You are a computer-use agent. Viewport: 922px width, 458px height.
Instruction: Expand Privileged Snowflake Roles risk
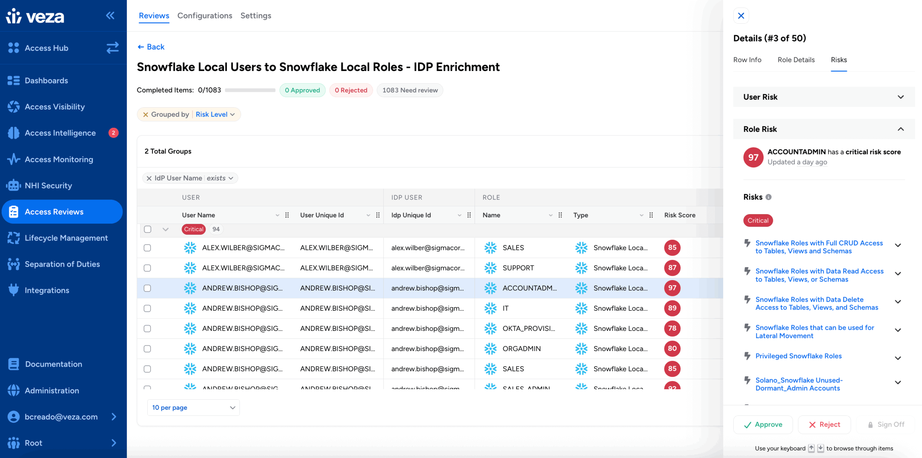[898, 358]
